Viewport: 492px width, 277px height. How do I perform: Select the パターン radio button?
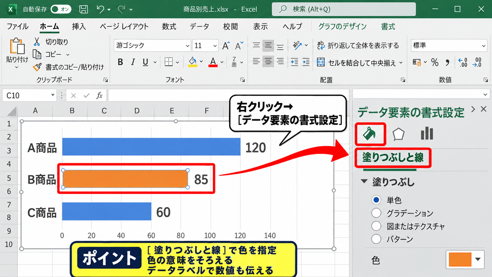click(x=376, y=239)
